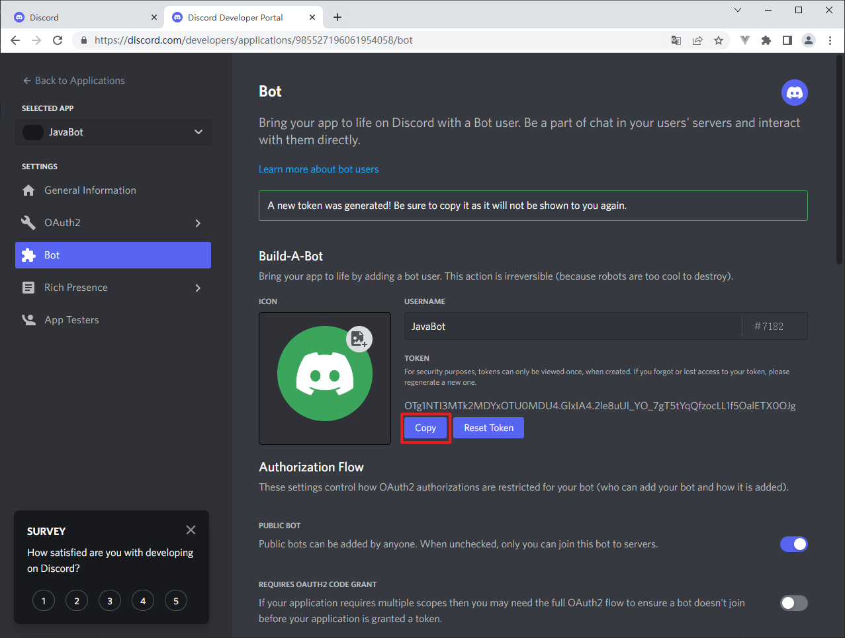Open a new browser tab with plus
The width and height of the screenshot is (845, 638).
tap(337, 17)
